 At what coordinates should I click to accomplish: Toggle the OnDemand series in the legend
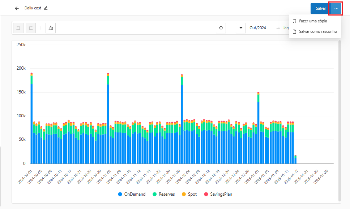click(132, 194)
